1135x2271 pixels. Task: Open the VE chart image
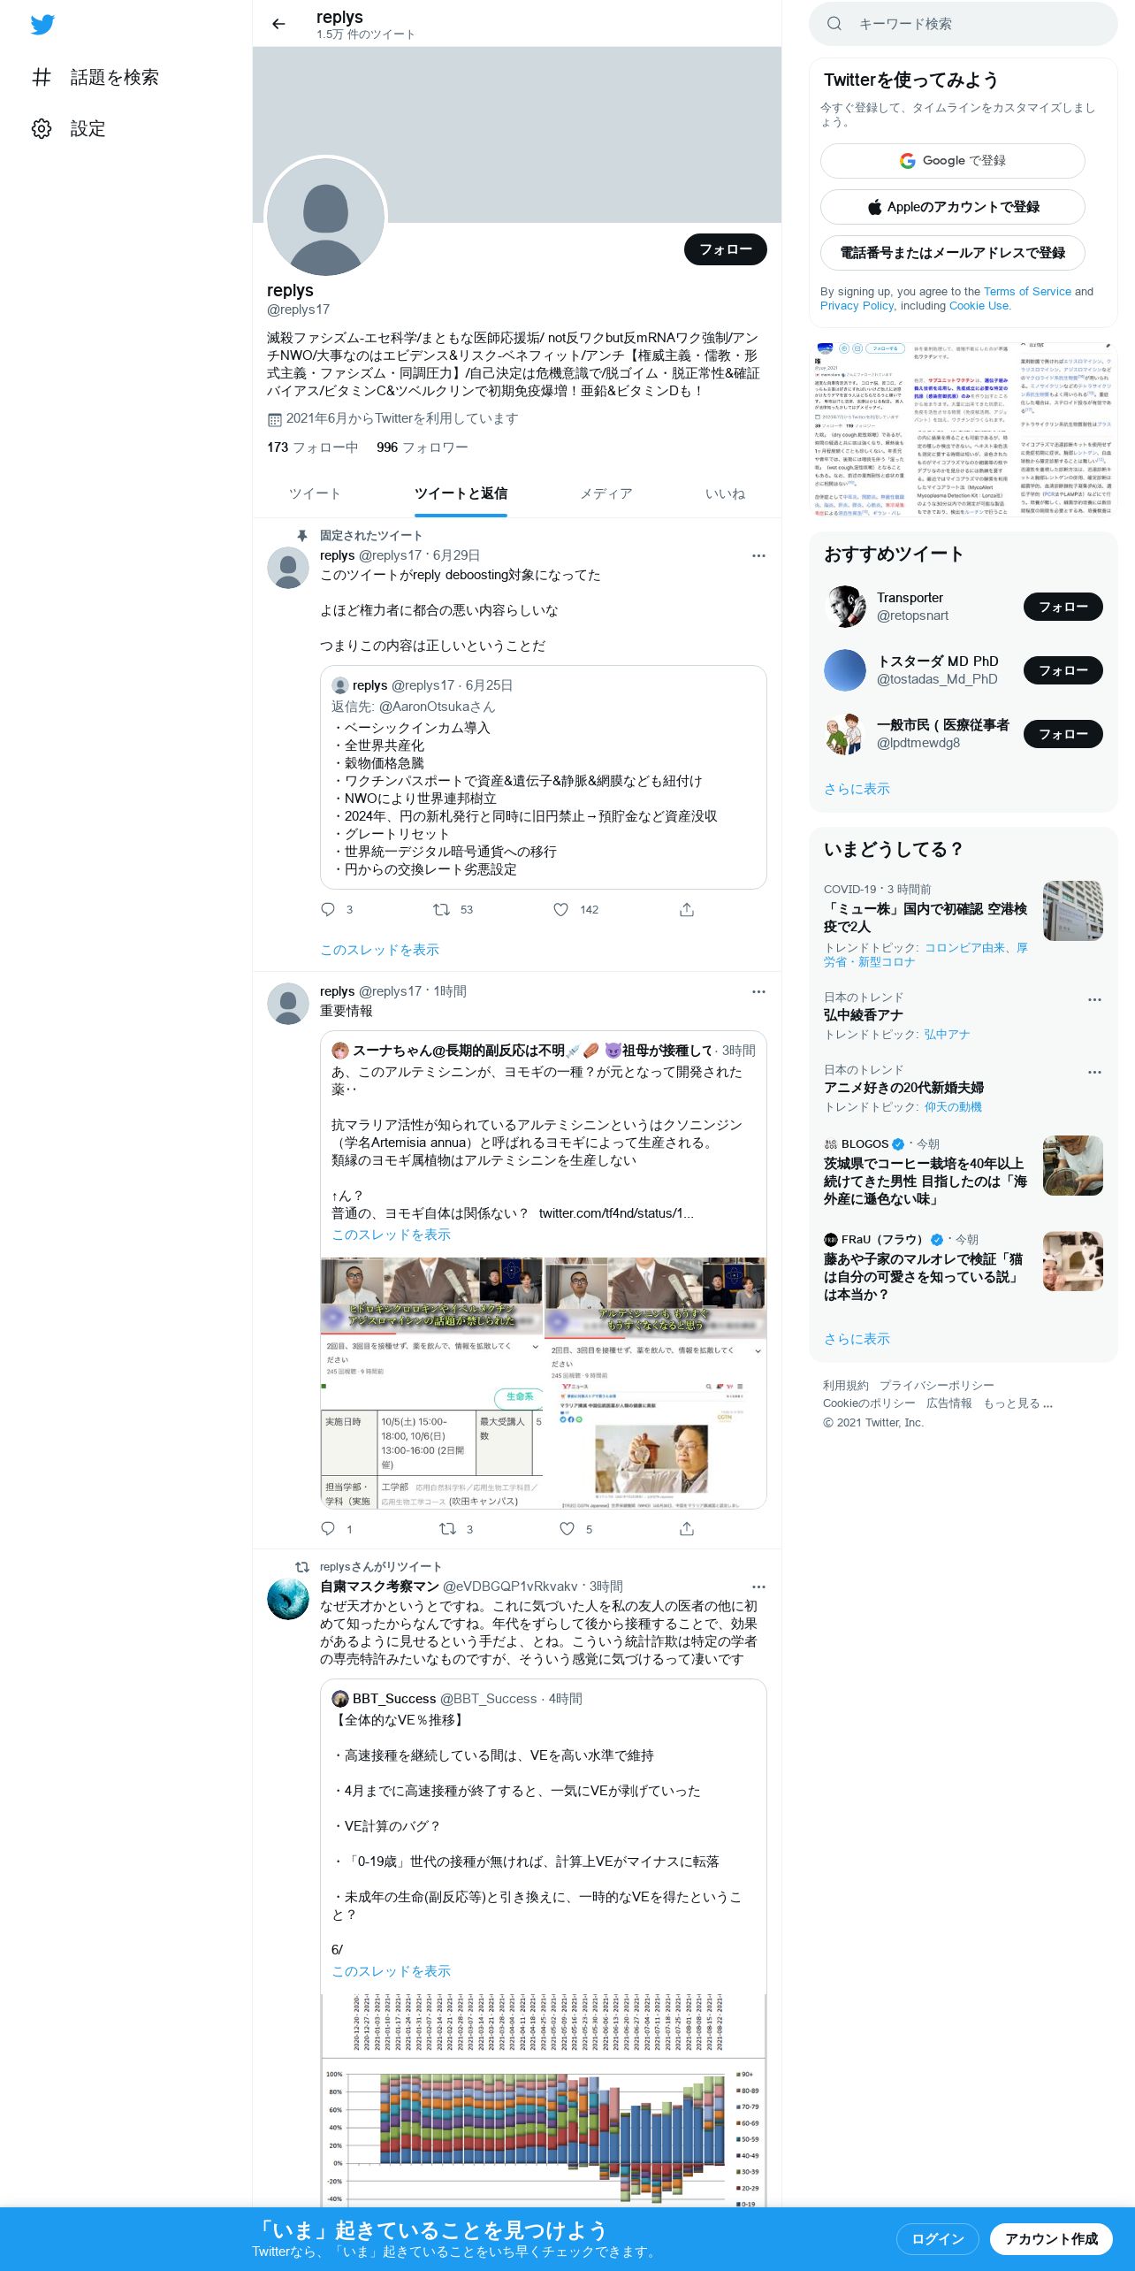pos(543,2100)
